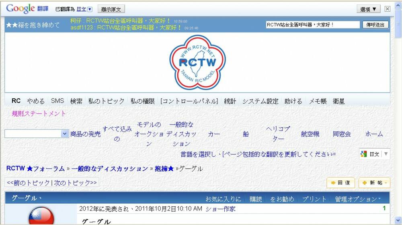The height and width of the screenshot is (225, 402).
Task: Open the 日文 target language dropdown
Action: (84, 9)
